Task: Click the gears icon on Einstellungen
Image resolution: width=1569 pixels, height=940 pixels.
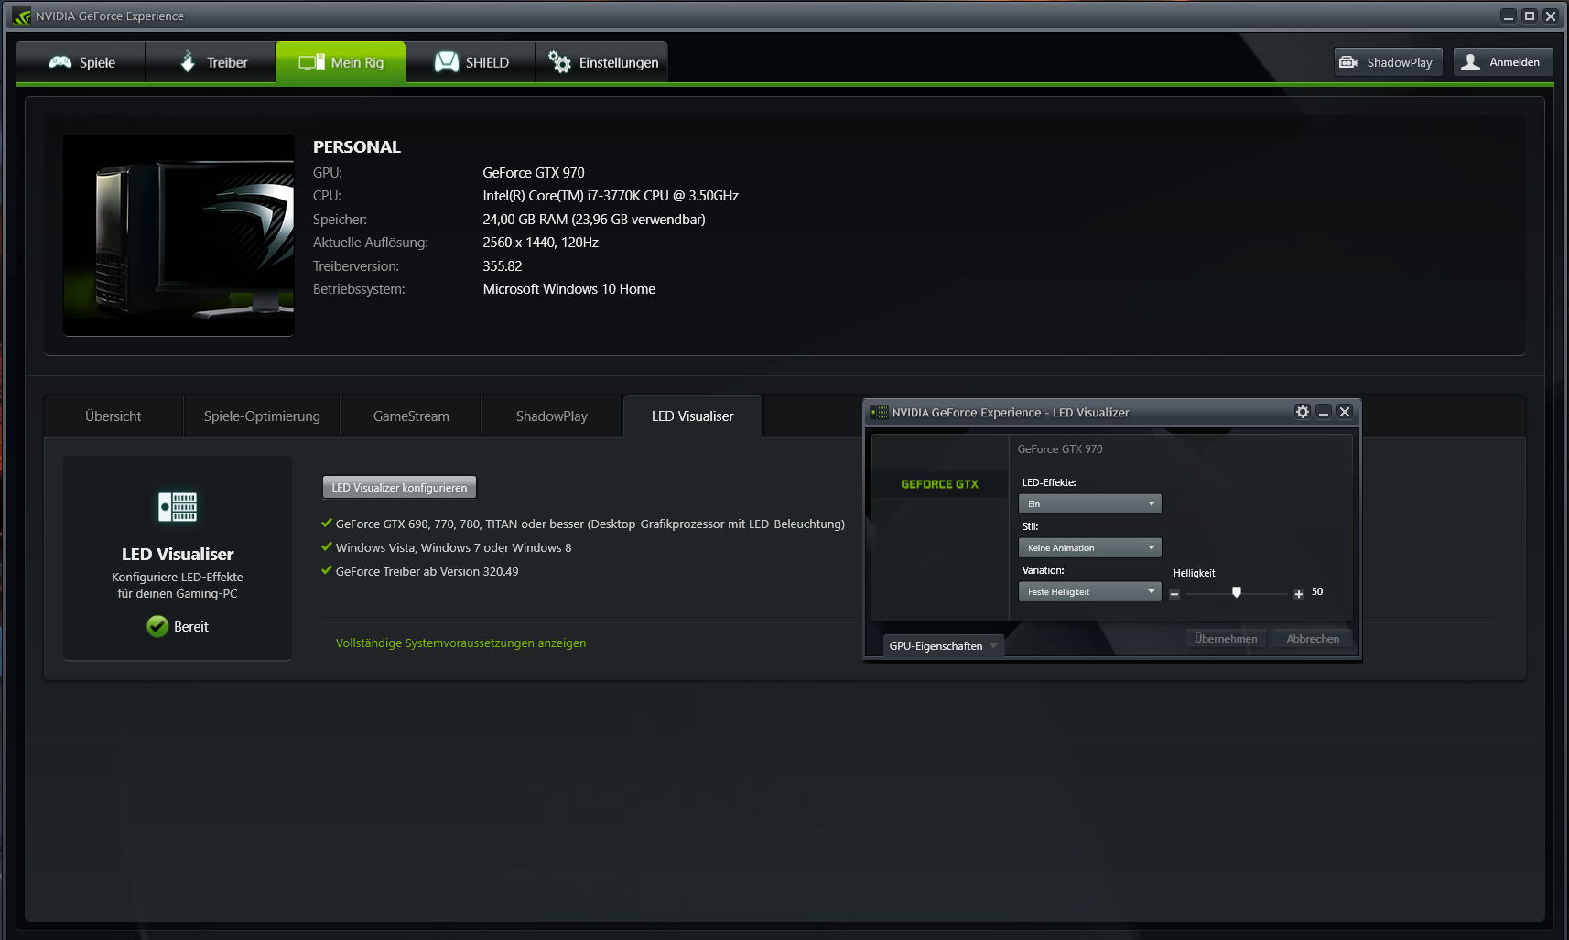Action: pos(559,61)
